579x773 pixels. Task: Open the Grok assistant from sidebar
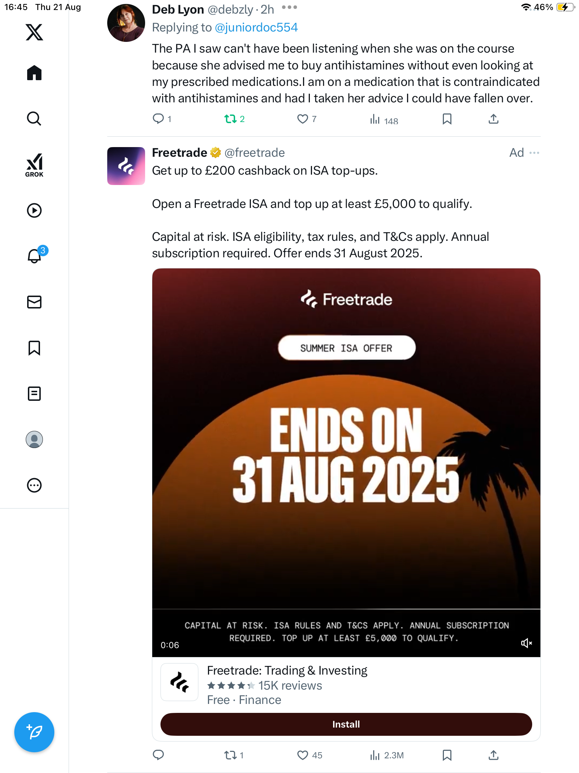click(34, 165)
